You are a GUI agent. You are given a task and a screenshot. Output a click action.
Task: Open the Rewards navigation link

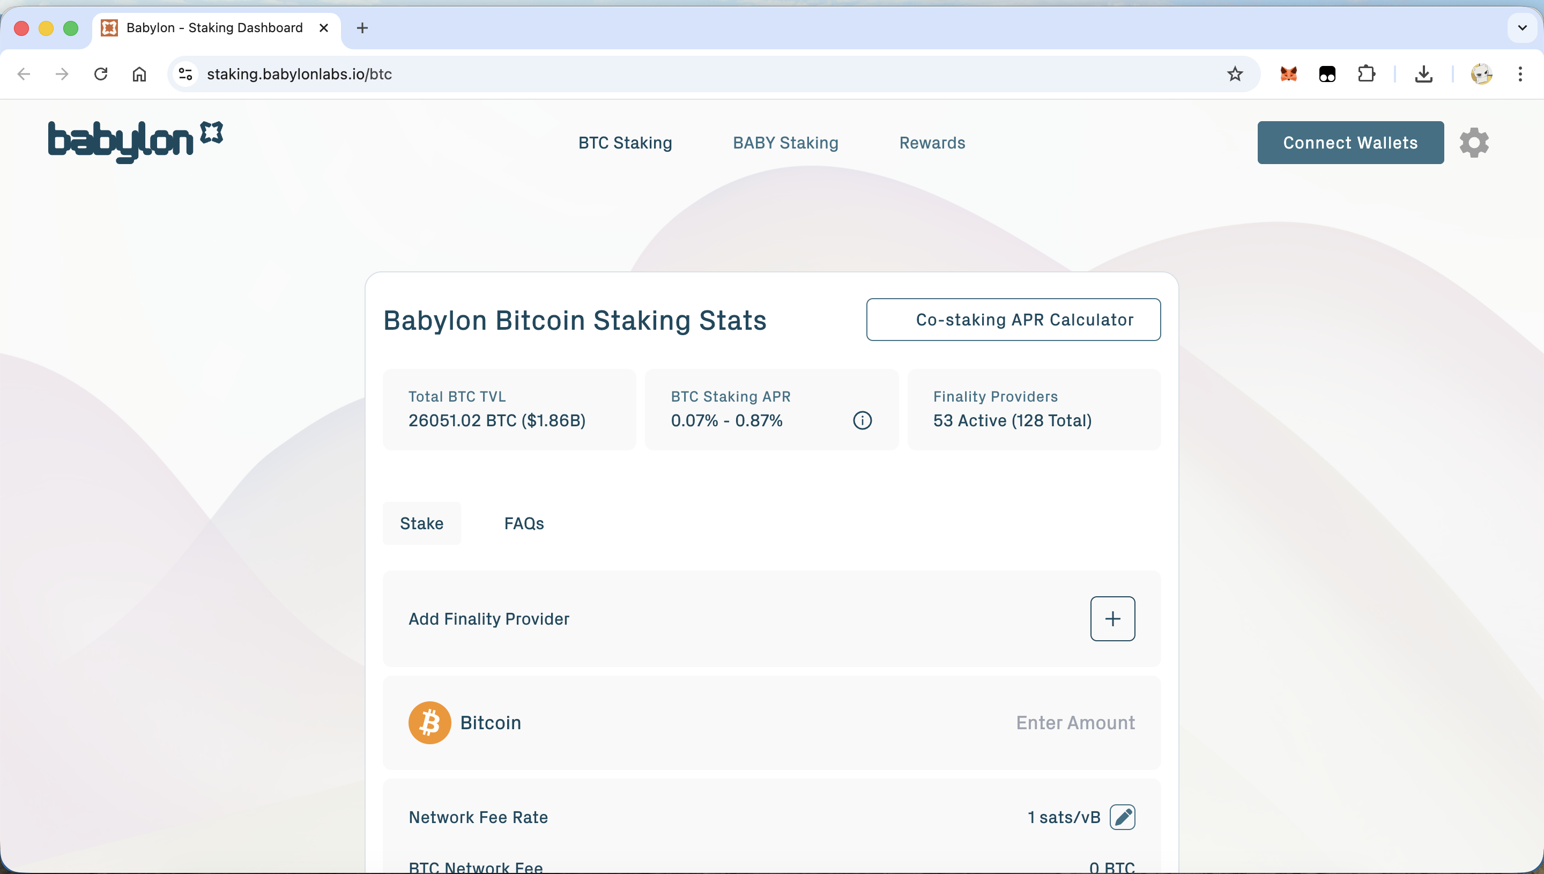pos(931,143)
